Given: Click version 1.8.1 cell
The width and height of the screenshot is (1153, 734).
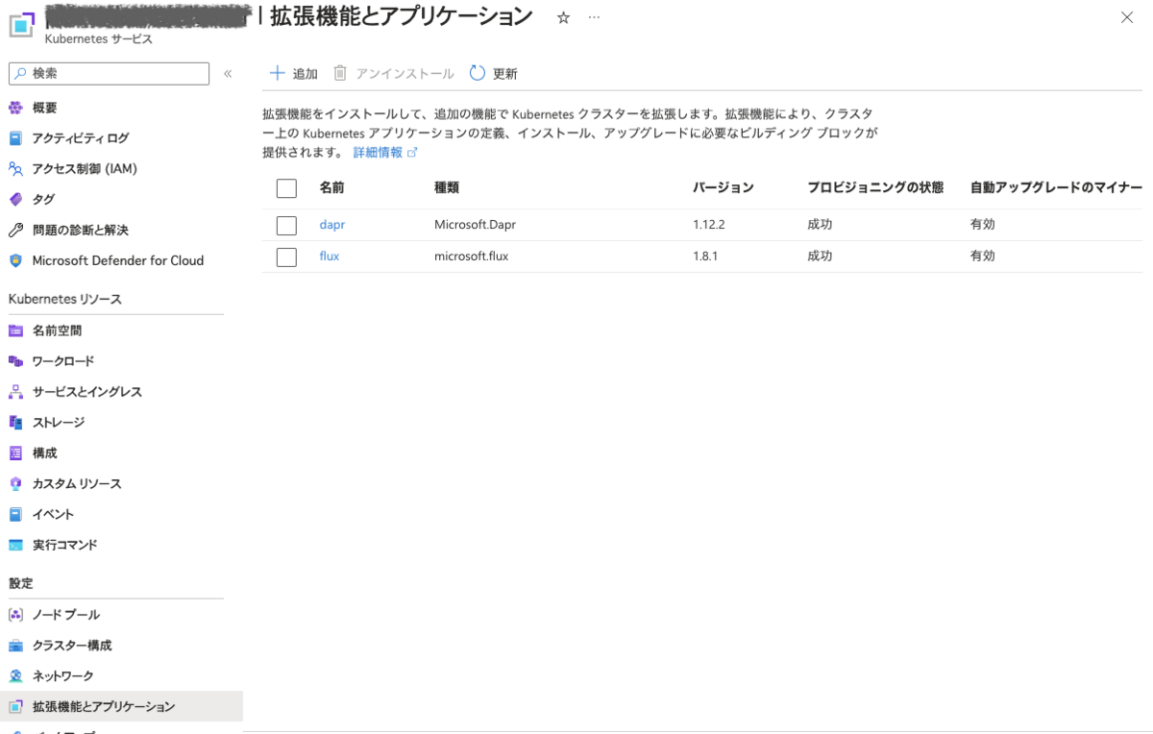Looking at the screenshot, I should [707, 257].
